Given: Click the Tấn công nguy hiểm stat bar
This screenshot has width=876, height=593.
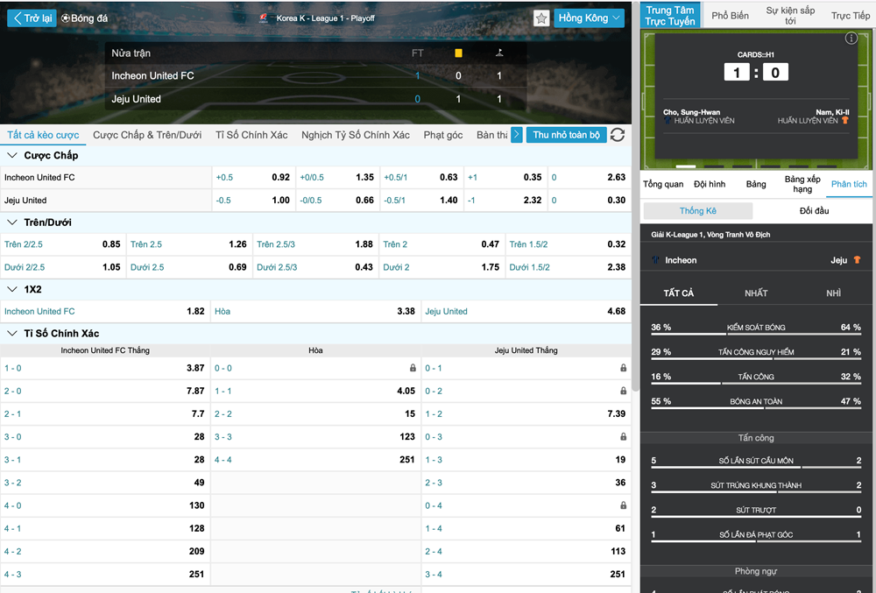Looking at the screenshot, I should point(756,358).
